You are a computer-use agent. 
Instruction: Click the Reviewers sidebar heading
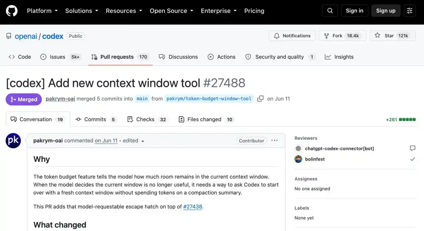coord(306,138)
